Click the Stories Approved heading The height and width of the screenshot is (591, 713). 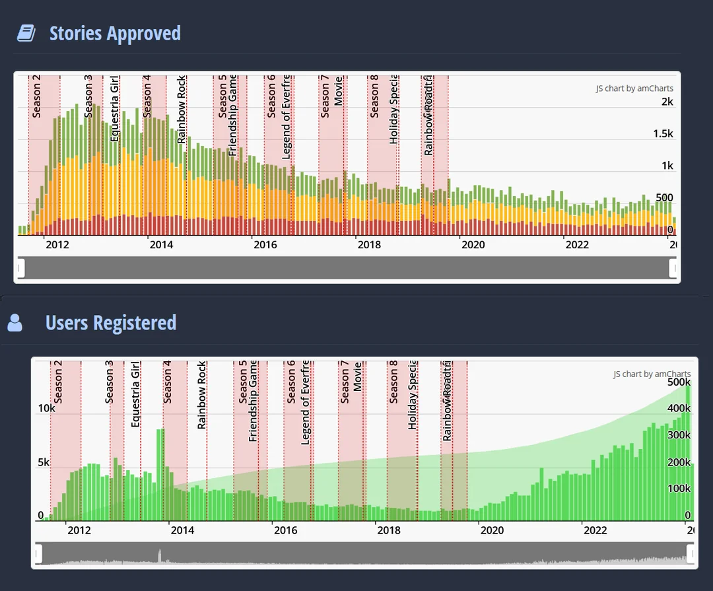coord(115,33)
